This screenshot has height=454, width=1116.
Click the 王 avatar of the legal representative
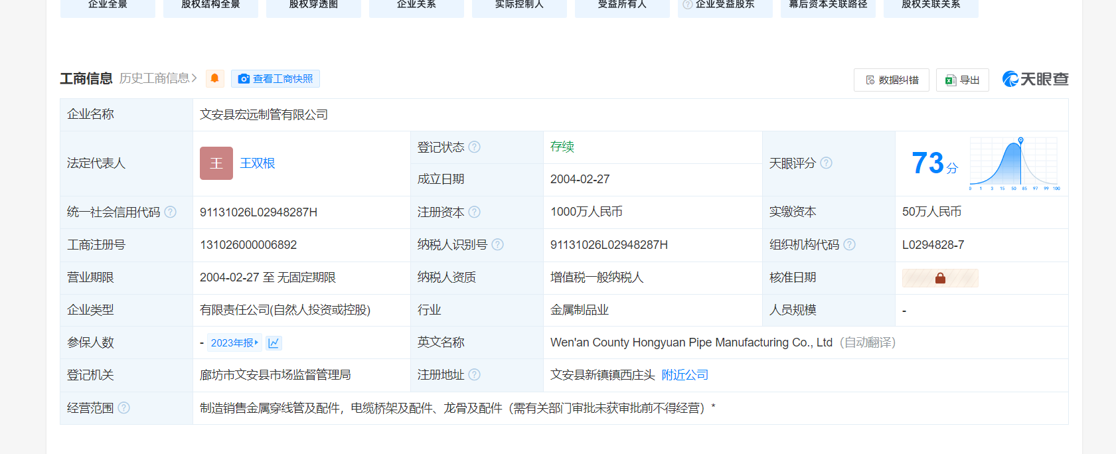click(216, 163)
